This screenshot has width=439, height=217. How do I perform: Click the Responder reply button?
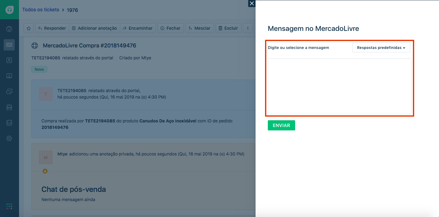pyautogui.click(x=52, y=28)
